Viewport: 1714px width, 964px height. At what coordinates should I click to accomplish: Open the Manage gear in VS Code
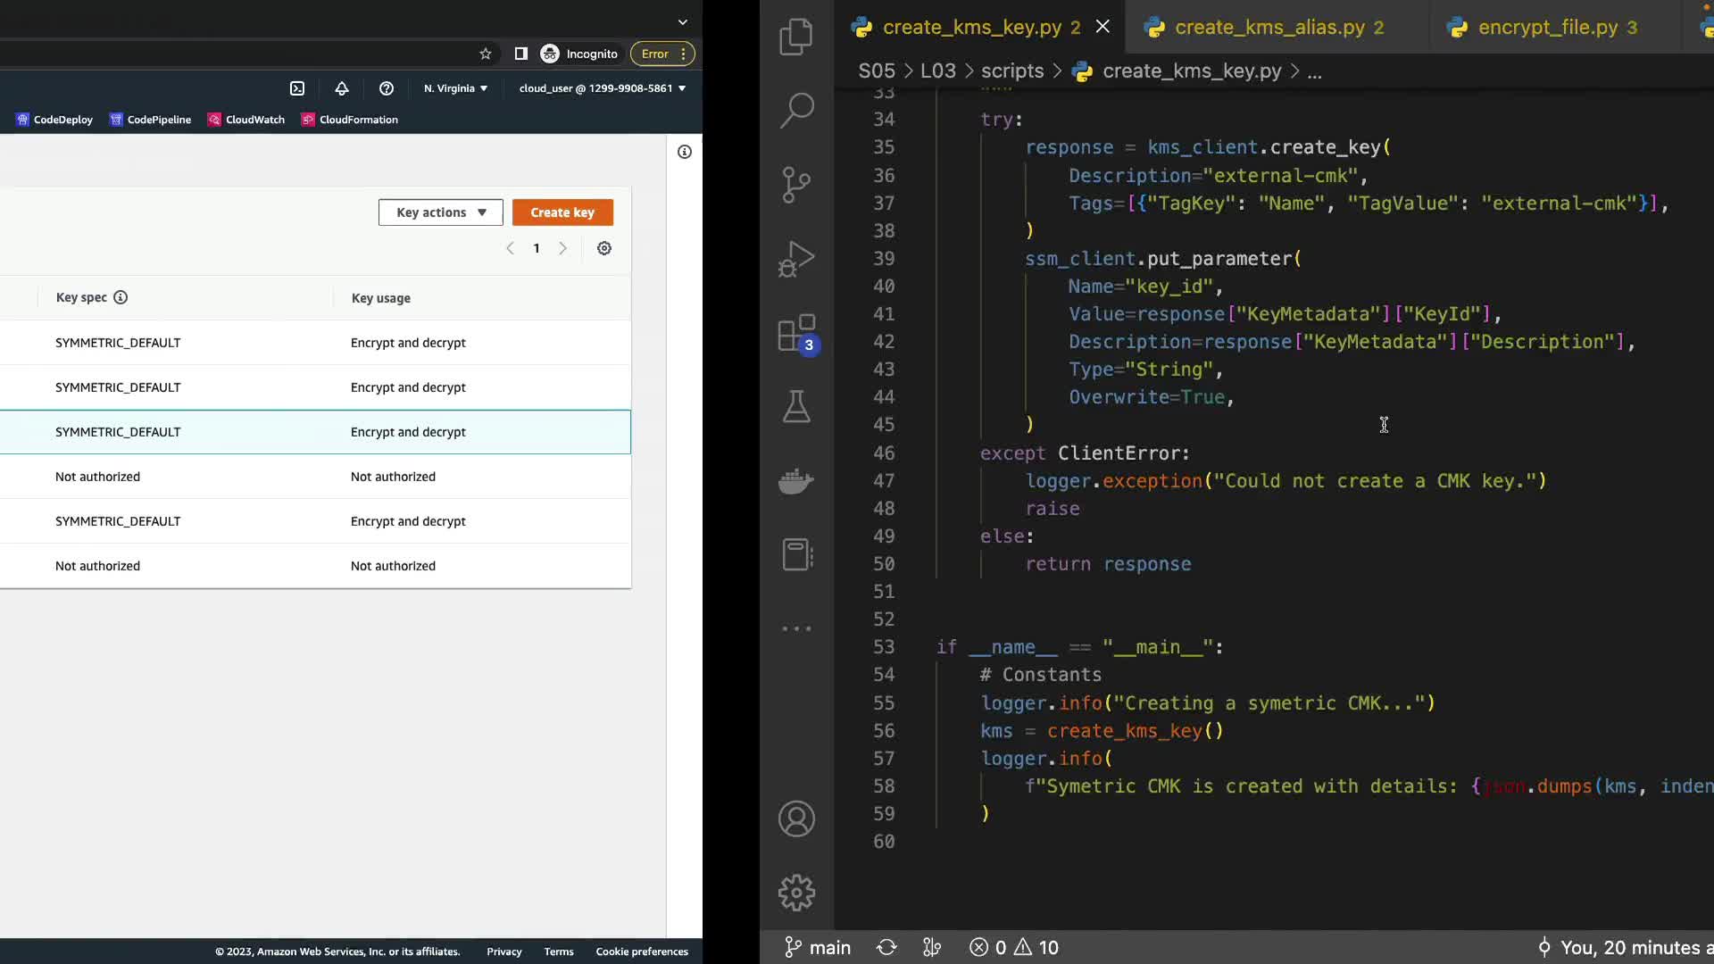click(x=796, y=893)
